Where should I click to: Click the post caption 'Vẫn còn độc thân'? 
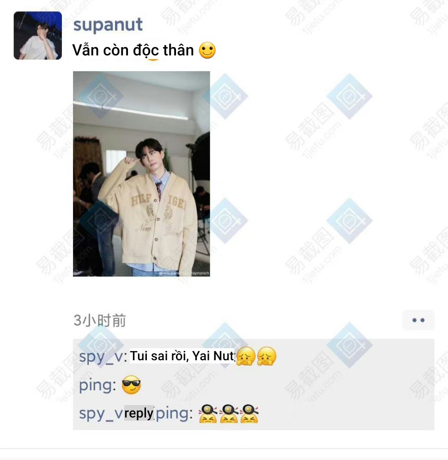[133, 50]
